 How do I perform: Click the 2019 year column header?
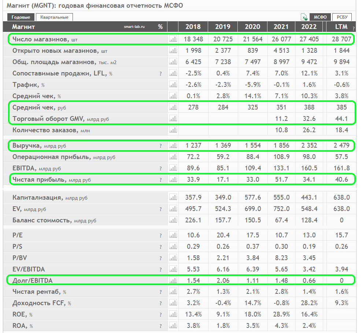223,27
